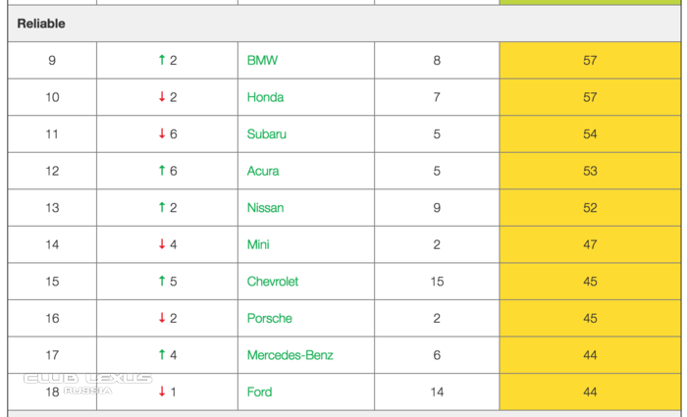Image resolution: width=687 pixels, height=417 pixels.
Task: Click the red down arrow in Honda row
Action: click(162, 97)
